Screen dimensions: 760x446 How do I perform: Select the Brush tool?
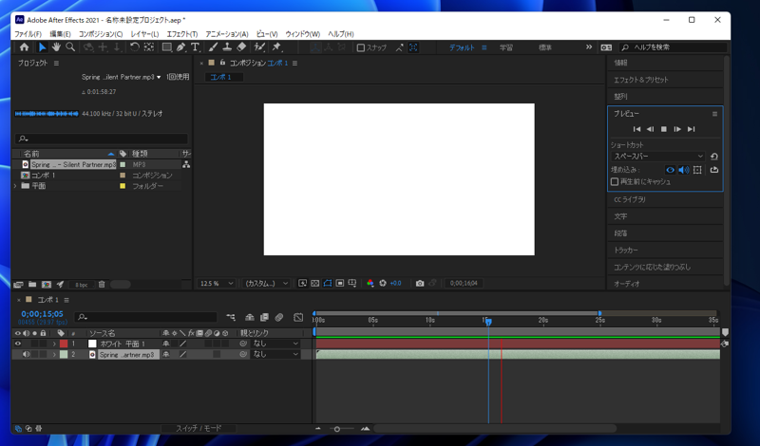[213, 47]
